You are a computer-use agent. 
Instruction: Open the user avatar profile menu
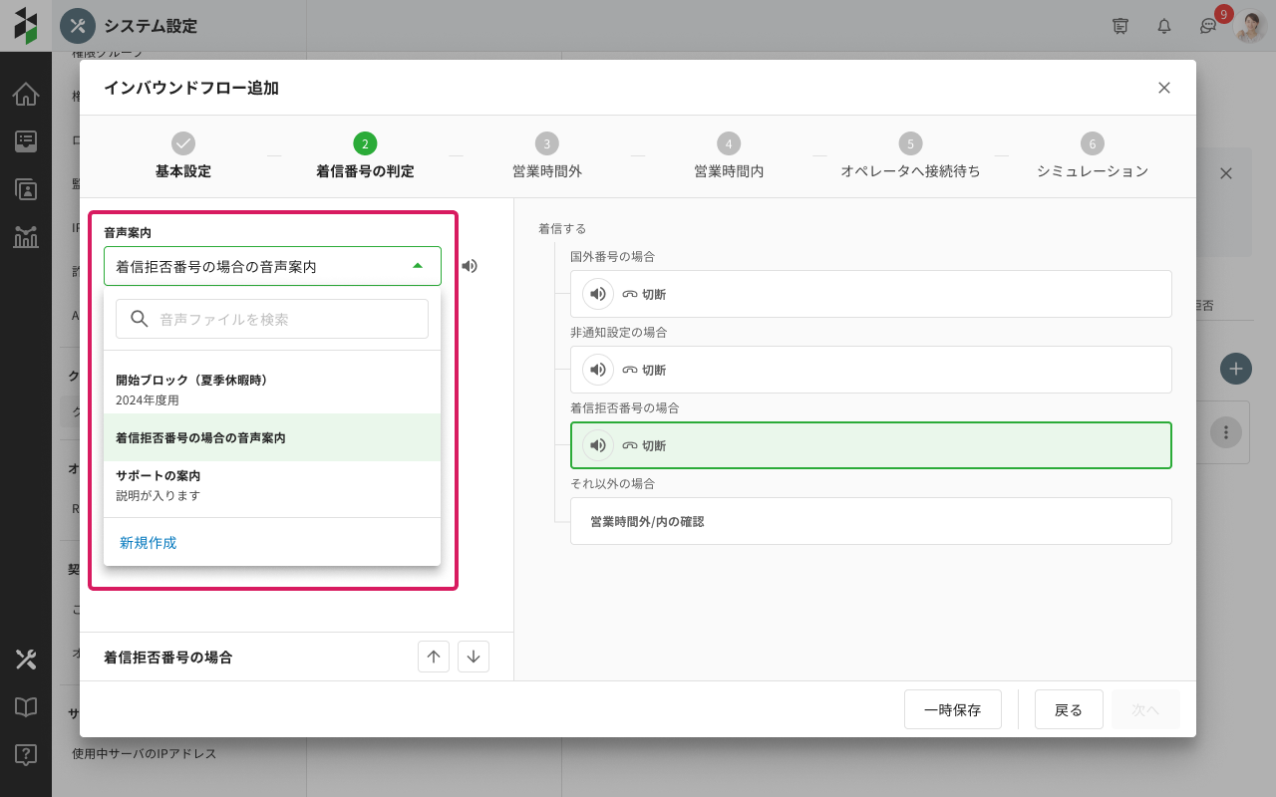coord(1250,26)
